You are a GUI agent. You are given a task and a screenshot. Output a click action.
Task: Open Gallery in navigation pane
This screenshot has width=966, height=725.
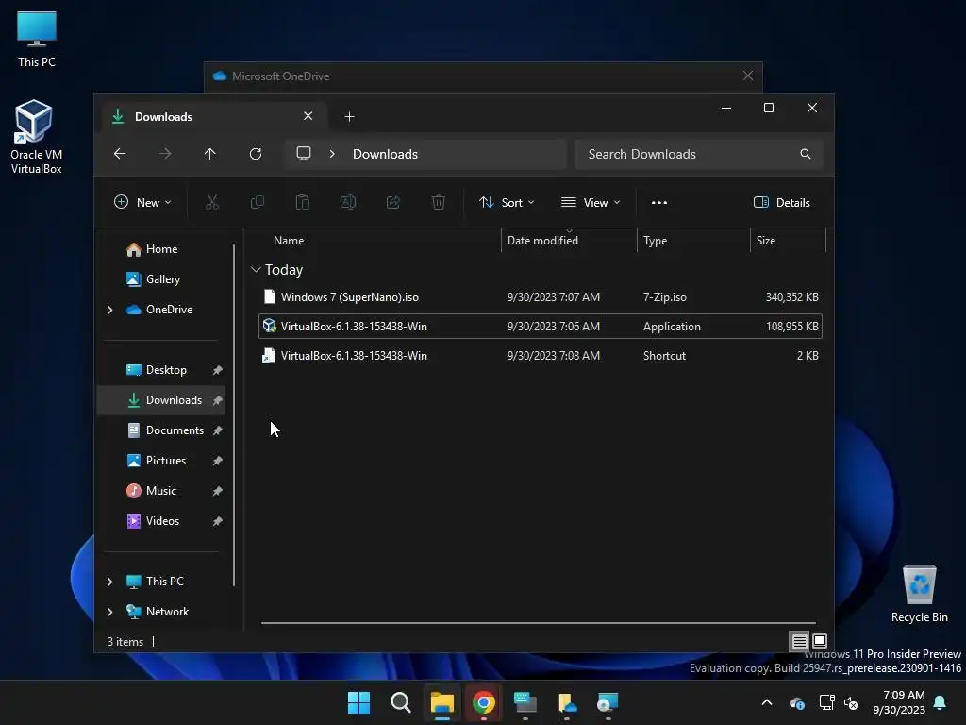(x=160, y=279)
